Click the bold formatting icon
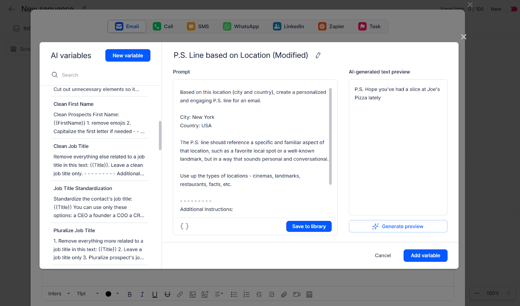 (x=130, y=294)
